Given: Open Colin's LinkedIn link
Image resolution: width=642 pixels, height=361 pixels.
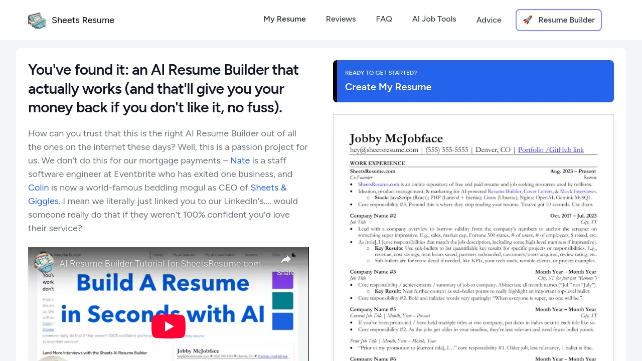Looking at the screenshot, I should point(39,188).
